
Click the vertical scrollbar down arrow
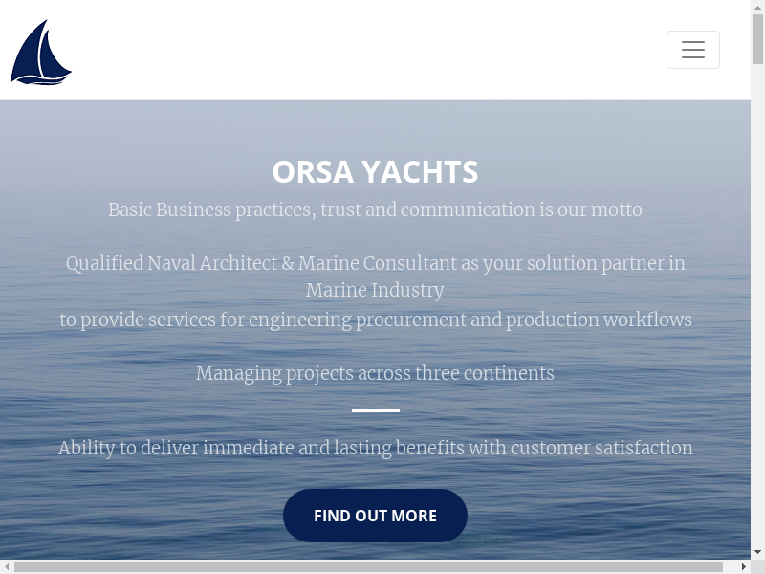tap(757, 552)
